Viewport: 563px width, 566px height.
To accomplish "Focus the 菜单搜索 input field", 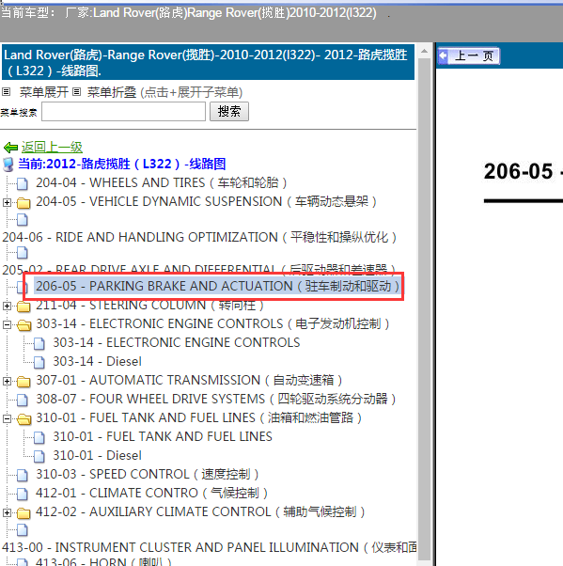I will pos(123,111).
